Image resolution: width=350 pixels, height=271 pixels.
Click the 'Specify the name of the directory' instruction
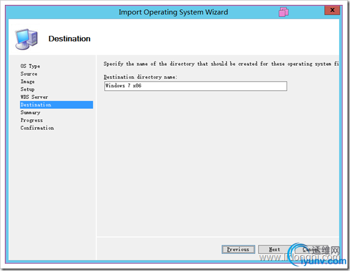click(x=221, y=64)
